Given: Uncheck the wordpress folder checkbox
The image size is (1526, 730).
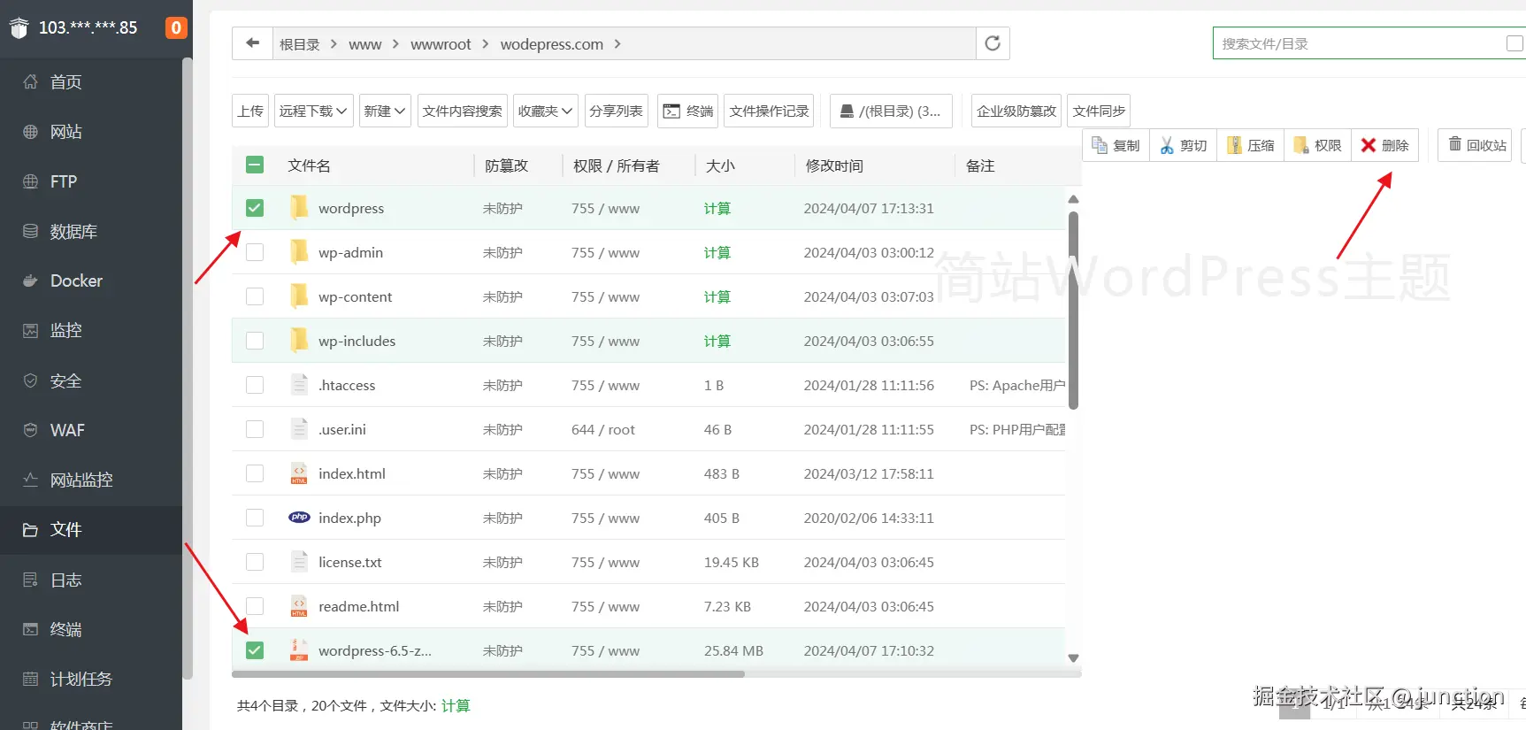Looking at the screenshot, I should coord(255,208).
